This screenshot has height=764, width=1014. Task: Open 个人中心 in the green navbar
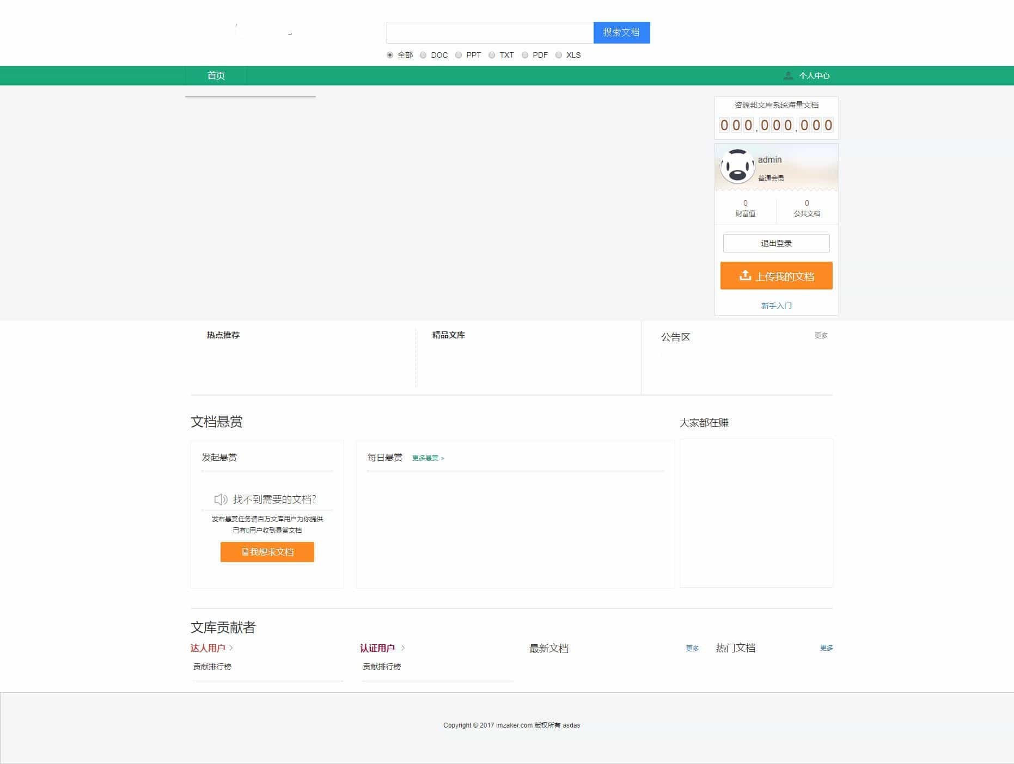click(814, 76)
